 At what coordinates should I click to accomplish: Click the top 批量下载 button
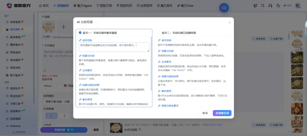(x=276, y=38)
